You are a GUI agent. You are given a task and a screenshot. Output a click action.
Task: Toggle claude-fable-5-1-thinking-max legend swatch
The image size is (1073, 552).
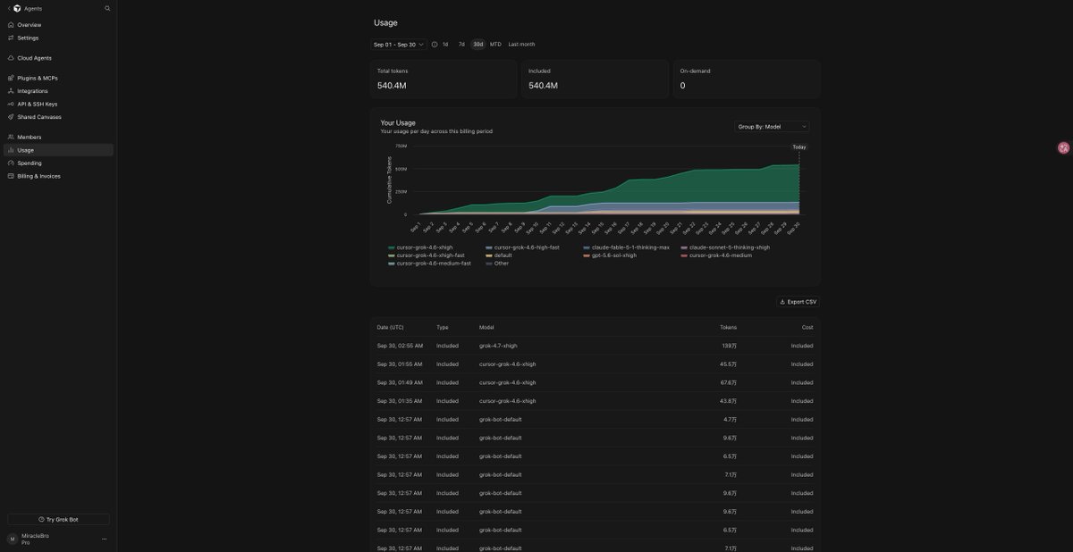pos(587,247)
